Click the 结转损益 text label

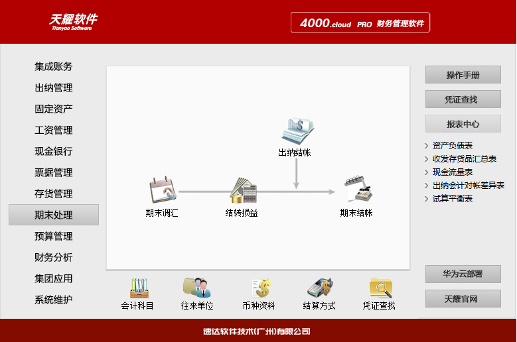242,213
